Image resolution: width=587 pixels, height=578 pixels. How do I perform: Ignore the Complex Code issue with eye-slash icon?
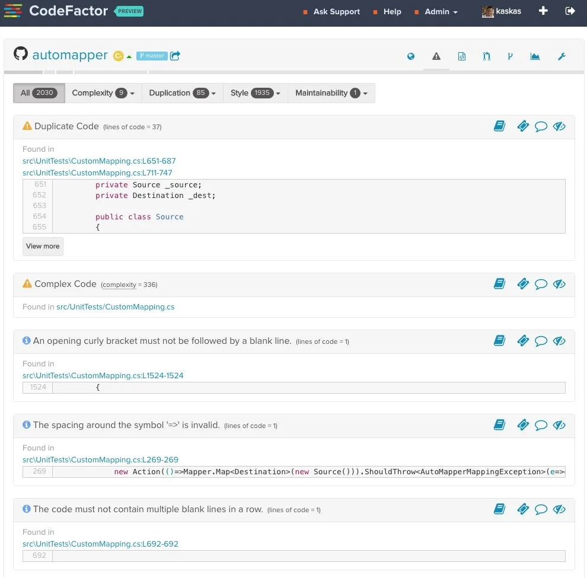tap(559, 283)
